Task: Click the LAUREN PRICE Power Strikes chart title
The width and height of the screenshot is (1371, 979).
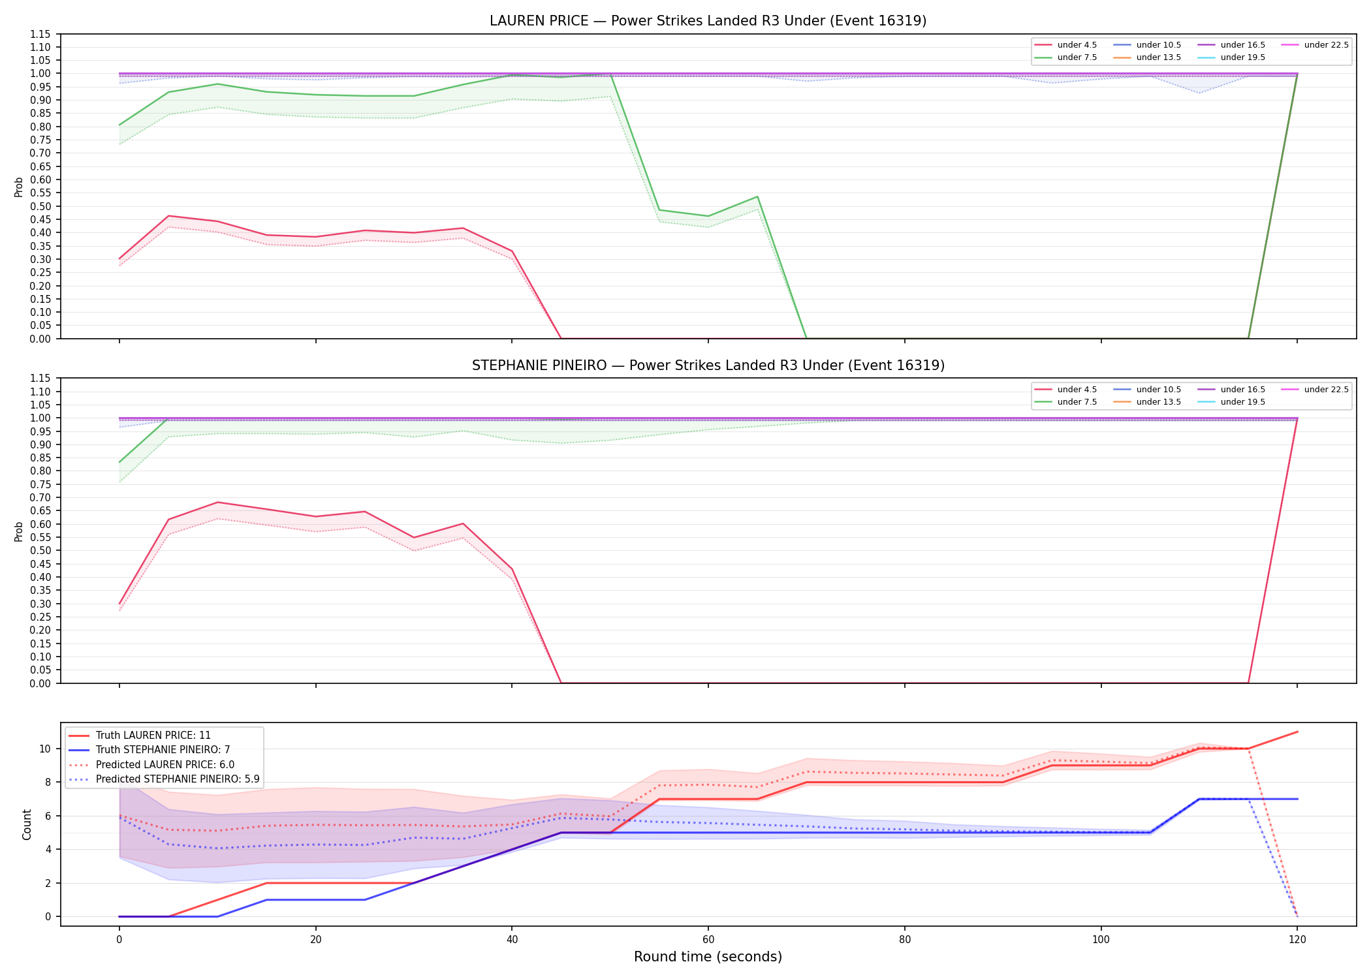Action: [708, 21]
